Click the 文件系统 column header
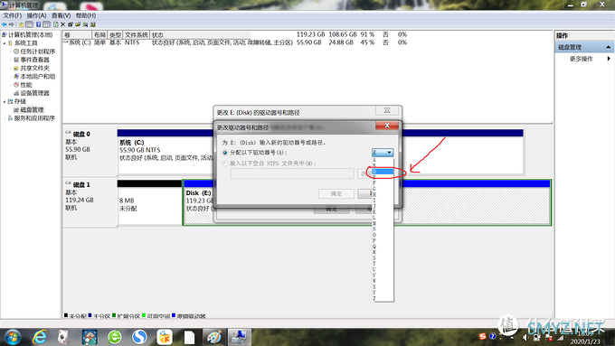The height and width of the screenshot is (346, 615). tap(136, 35)
